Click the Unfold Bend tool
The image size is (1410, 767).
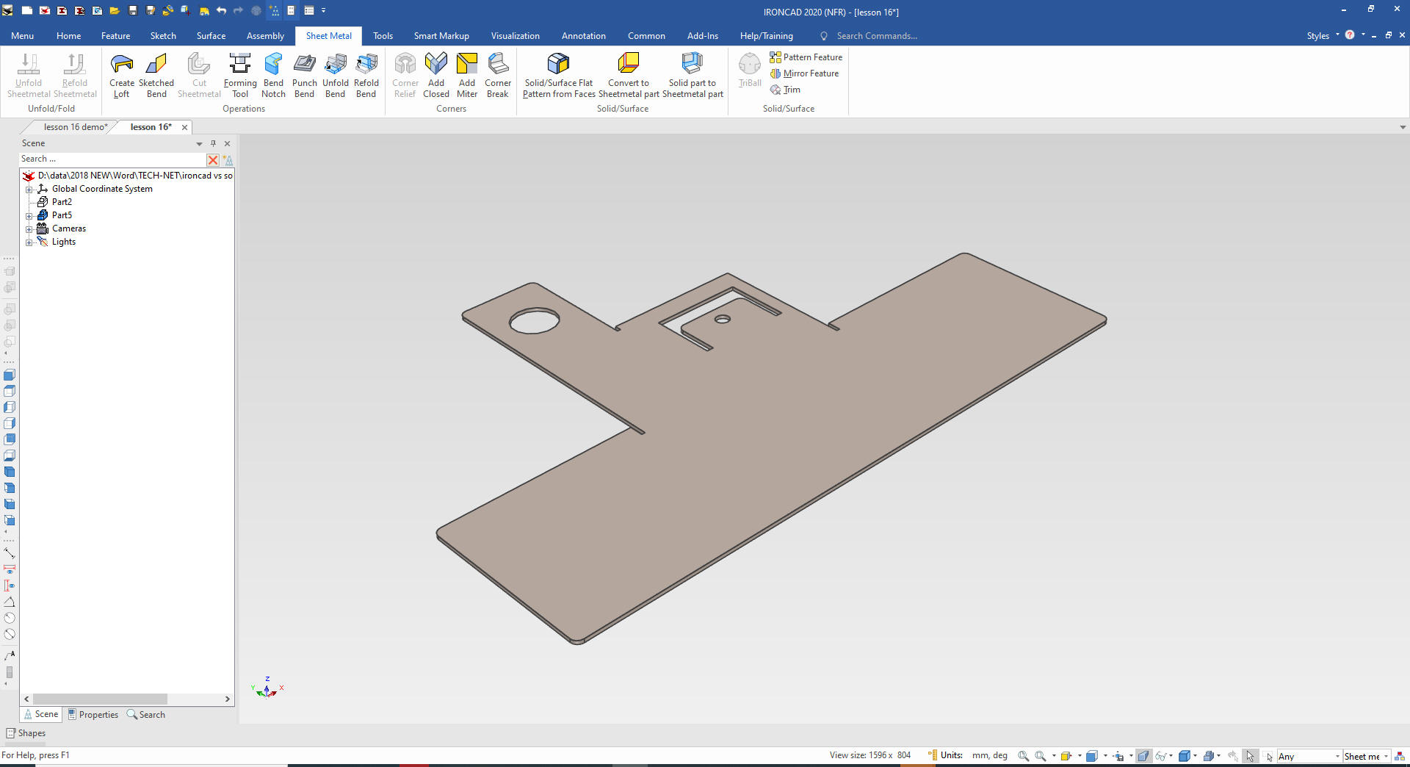[335, 76]
